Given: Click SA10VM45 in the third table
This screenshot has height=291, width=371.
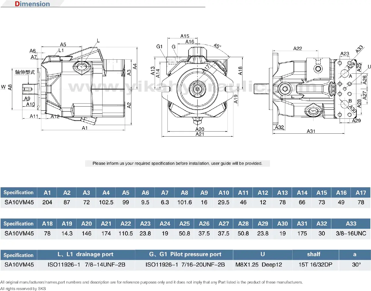Looking at the screenshot, I should coord(19,264).
